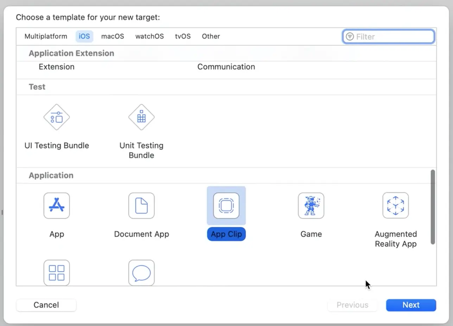Open the watchOS platform tab
This screenshot has width=453, height=326.
click(149, 36)
